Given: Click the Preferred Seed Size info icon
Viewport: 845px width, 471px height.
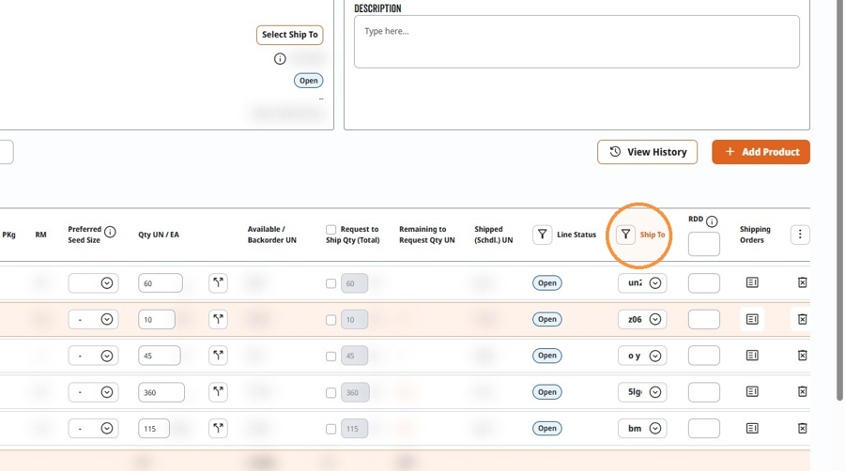Looking at the screenshot, I should (x=110, y=232).
